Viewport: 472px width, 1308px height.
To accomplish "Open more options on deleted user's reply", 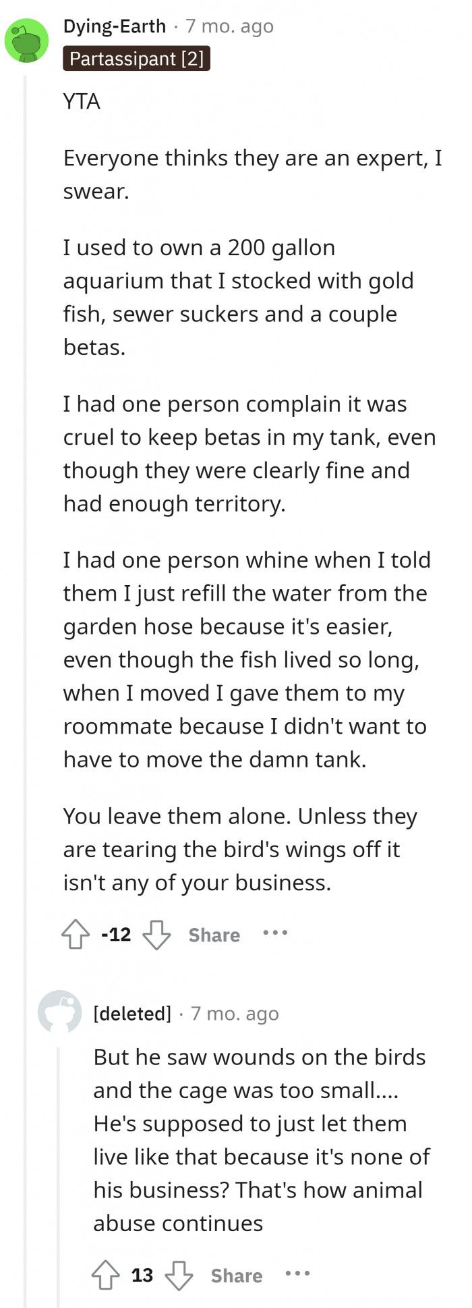I will click(297, 1274).
